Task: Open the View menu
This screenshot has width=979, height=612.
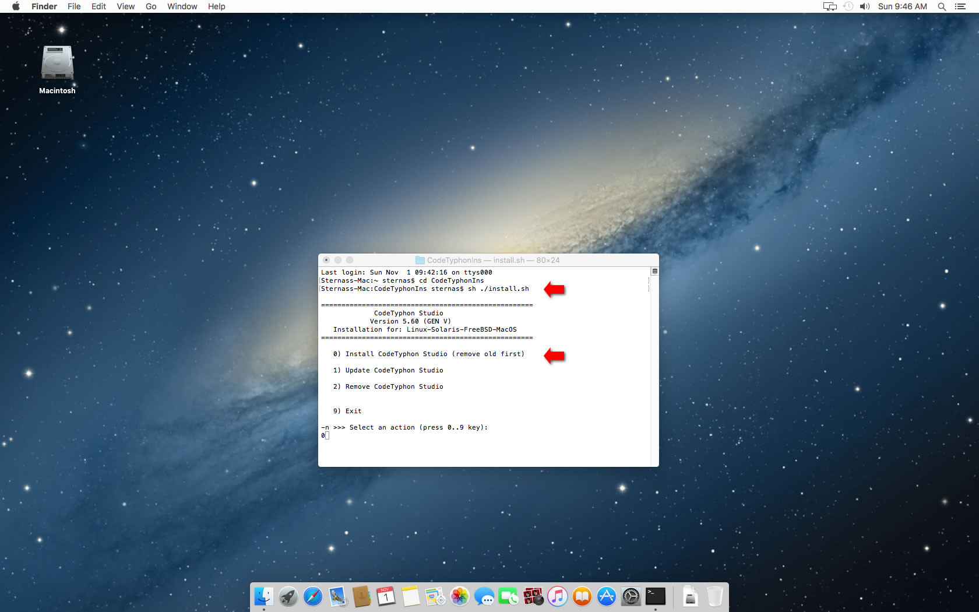Action: tap(125, 6)
